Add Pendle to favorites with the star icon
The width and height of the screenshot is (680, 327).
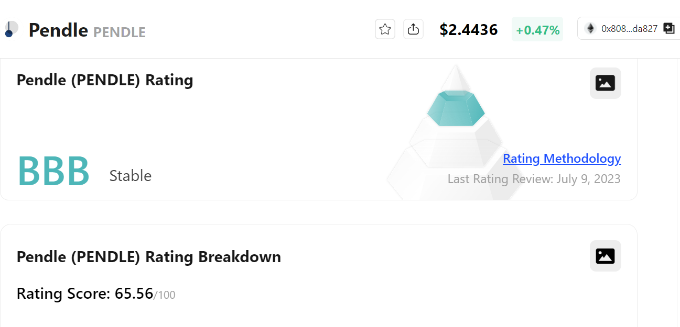pyautogui.click(x=385, y=29)
